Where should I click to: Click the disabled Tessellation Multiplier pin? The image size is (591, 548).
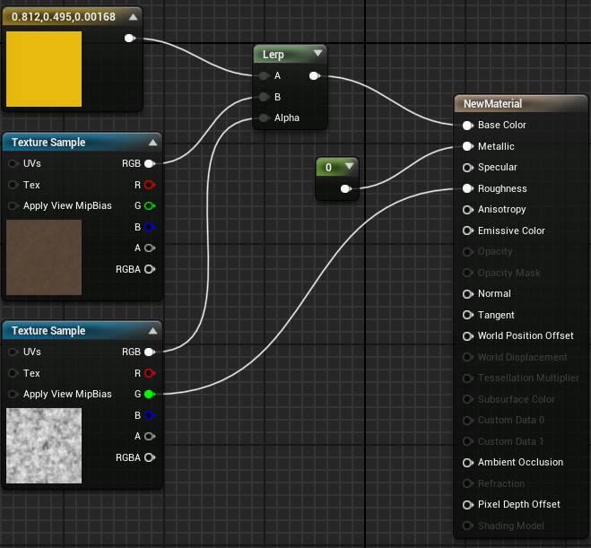click(468, 378)
